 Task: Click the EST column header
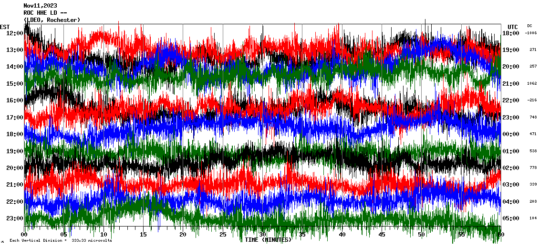(5, 26)
